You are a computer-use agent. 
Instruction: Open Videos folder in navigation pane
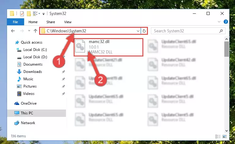[x=29, y=94]
